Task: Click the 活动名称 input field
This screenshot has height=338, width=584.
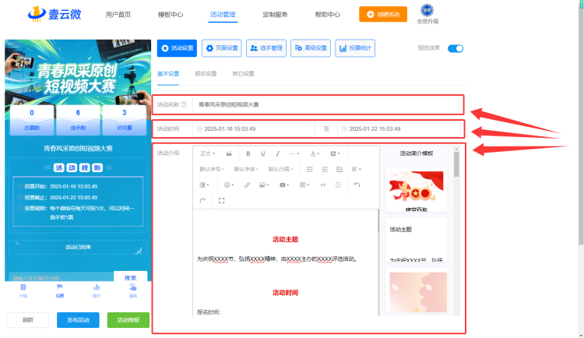Action: tap(326, 104)
